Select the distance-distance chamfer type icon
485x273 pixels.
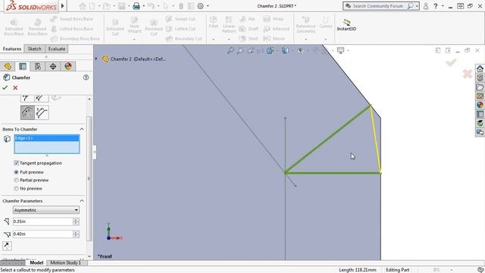(42, 99)
